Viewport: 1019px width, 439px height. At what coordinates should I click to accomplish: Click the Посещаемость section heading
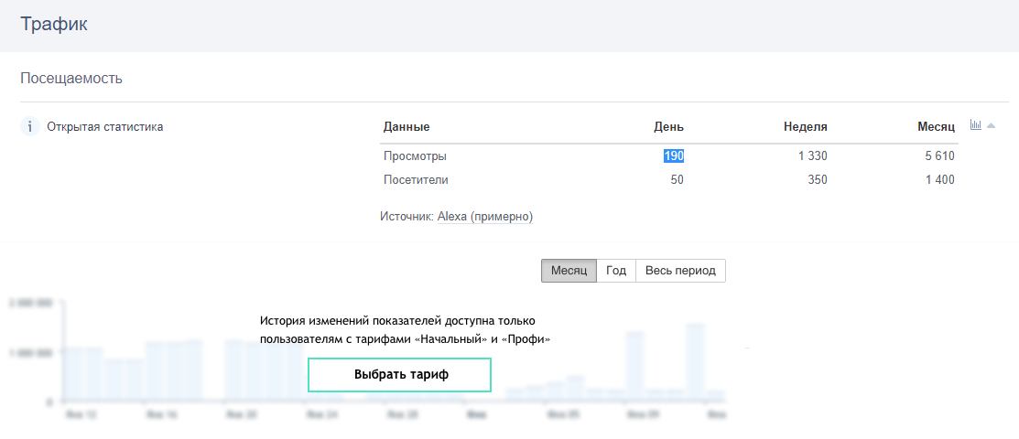coord(71,79)
